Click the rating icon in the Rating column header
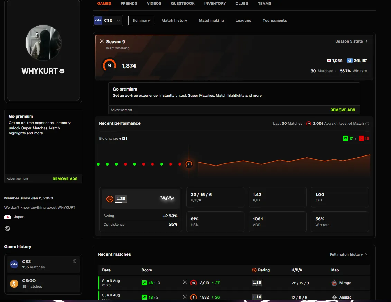The width and height of the screenshot is (391, 302). [x=254, y=270]
